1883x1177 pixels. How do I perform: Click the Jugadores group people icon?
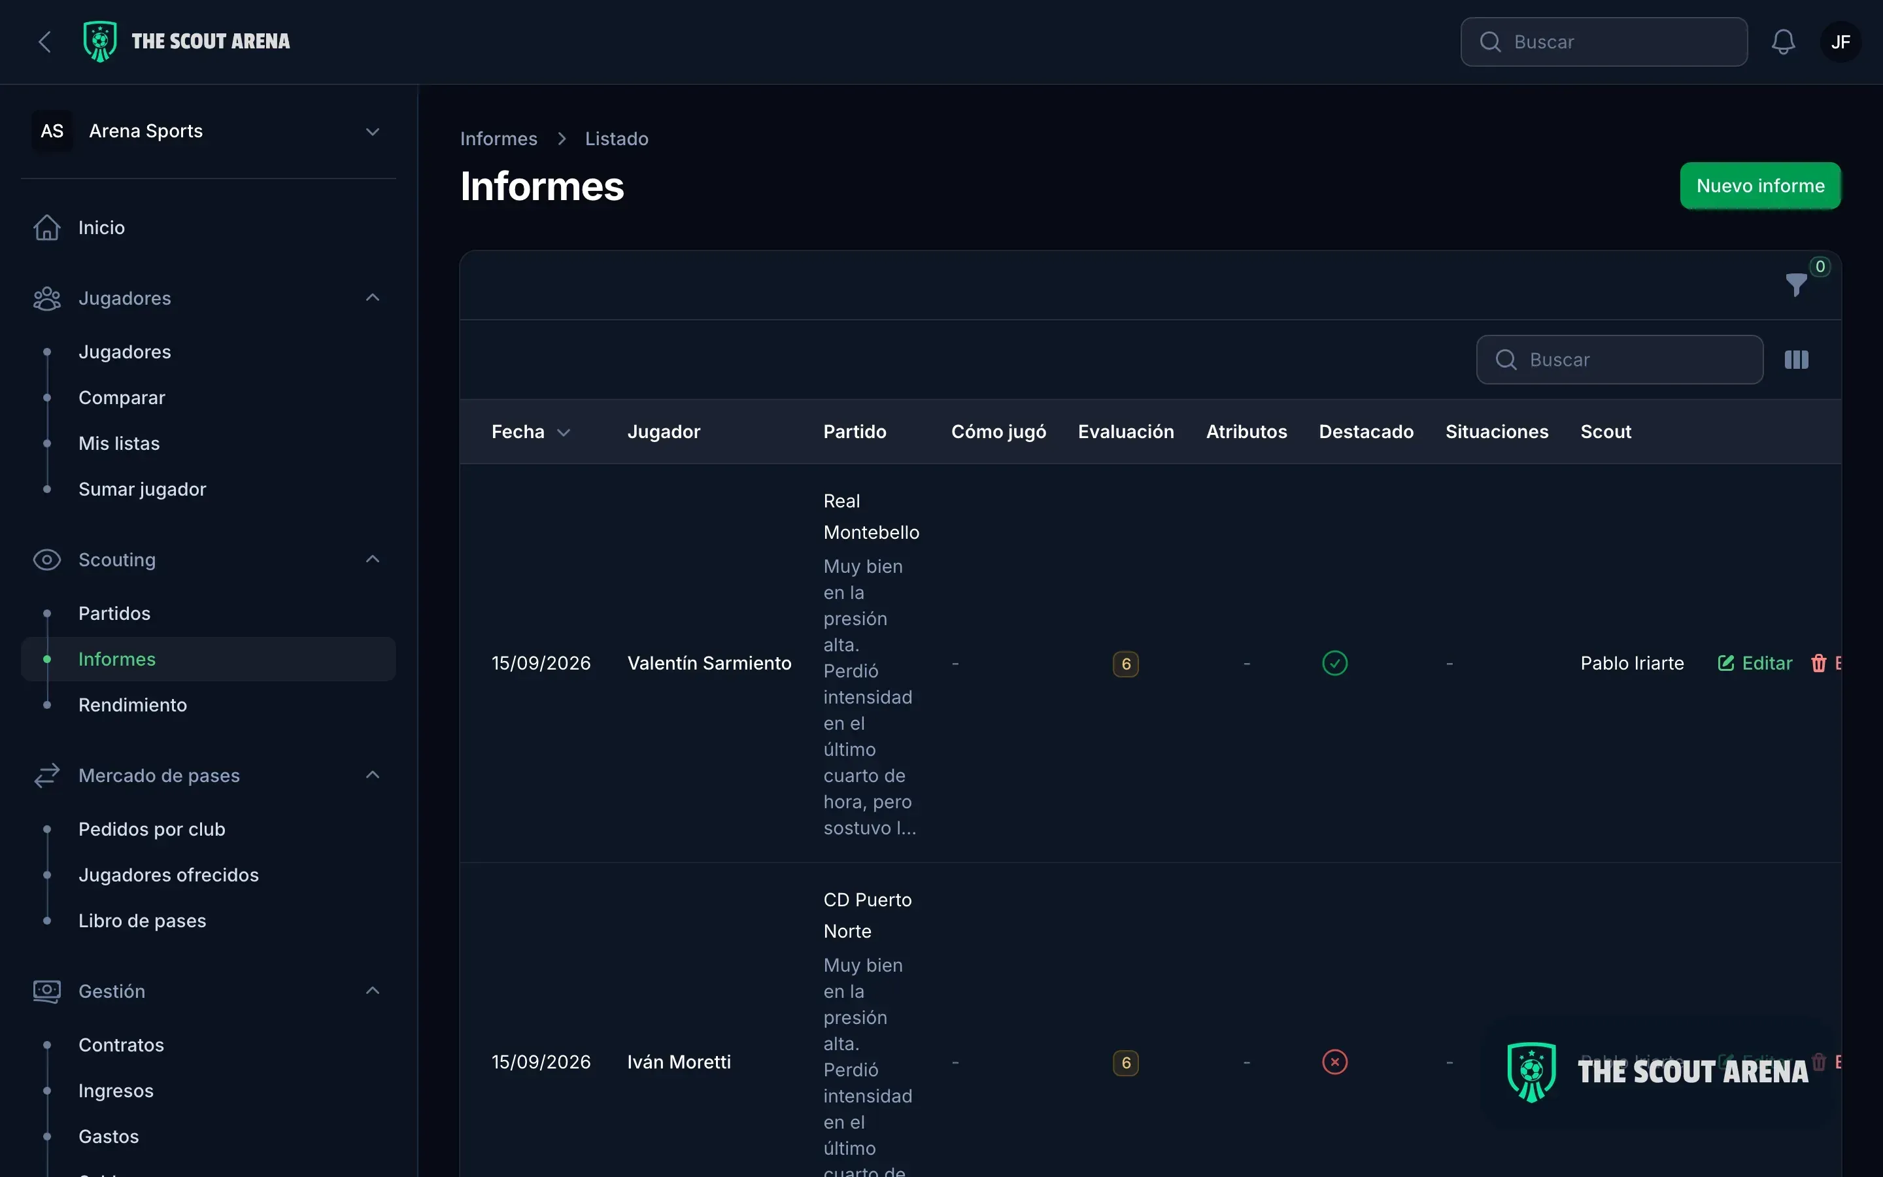46,298
